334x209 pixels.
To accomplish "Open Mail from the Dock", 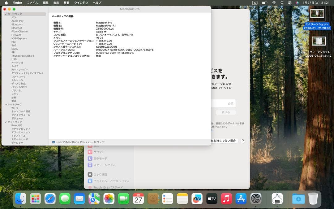I will pyautogui.click(x=79, y=199).
